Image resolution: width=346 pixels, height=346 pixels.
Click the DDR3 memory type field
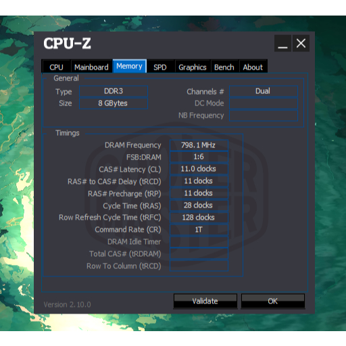tap(114, 91)
